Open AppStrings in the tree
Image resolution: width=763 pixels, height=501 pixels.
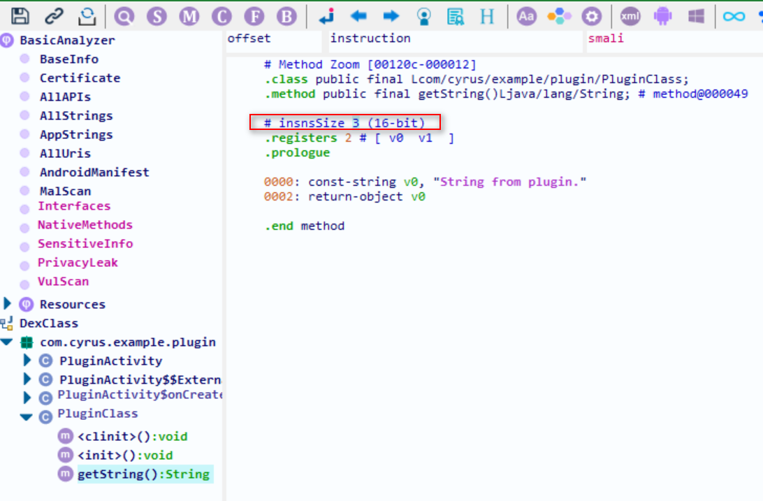76,134
